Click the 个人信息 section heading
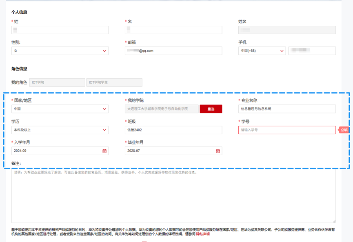353x242 pixels. [19, 12]
